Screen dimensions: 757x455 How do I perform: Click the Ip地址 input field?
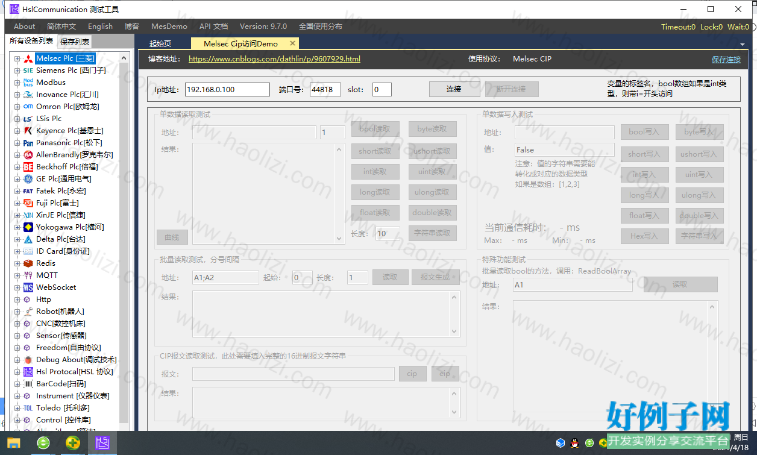(x=227, y=90)
